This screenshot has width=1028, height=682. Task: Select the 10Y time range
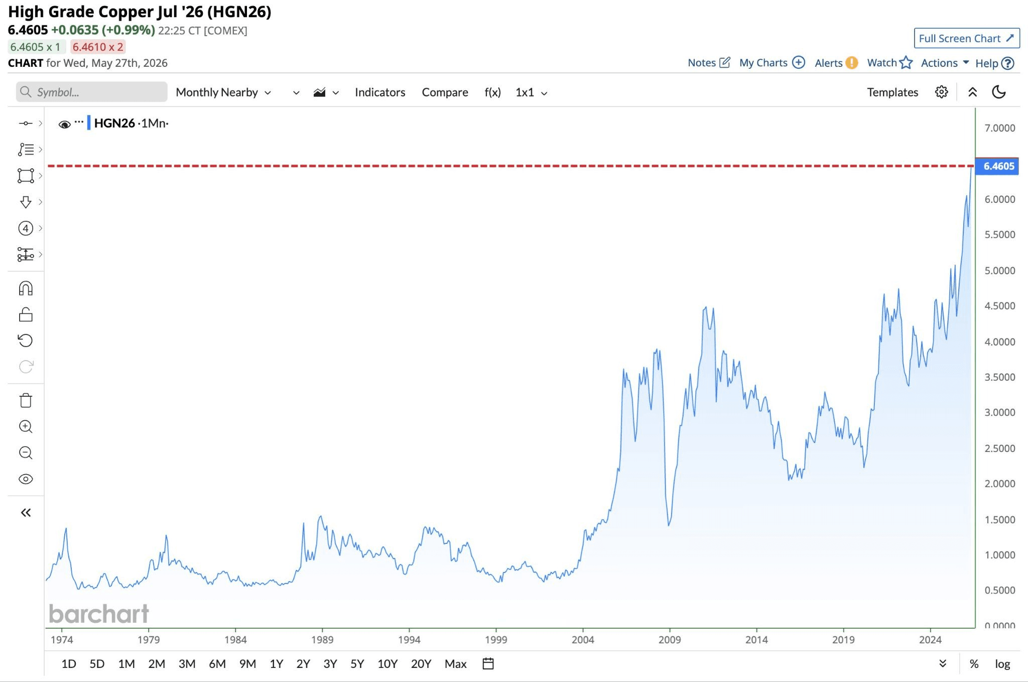tap(388, 664)
